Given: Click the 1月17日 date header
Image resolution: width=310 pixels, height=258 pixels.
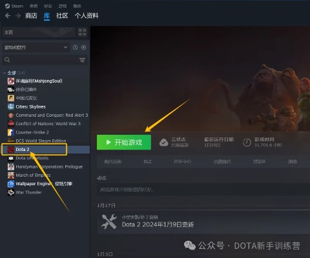Looking at the screenshot, I should (x=106, y=206).
